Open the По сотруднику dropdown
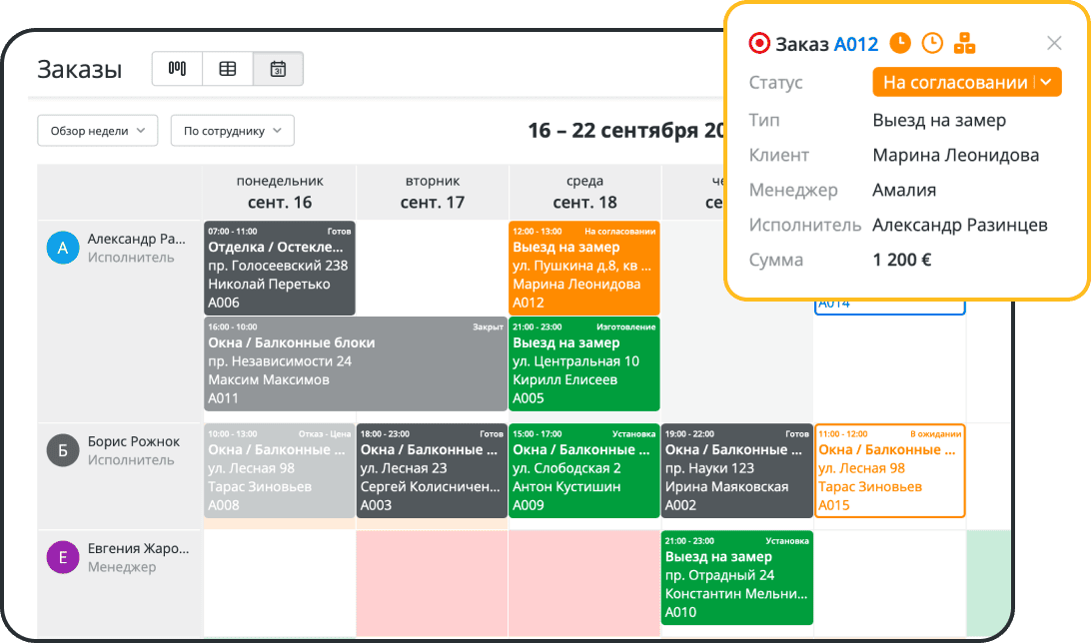This screenshot has height=643, width=1091. click(232, 131)
